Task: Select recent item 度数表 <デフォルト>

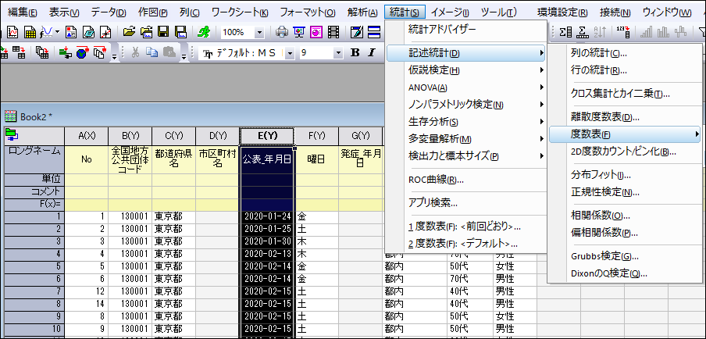Action: [465, 244]
